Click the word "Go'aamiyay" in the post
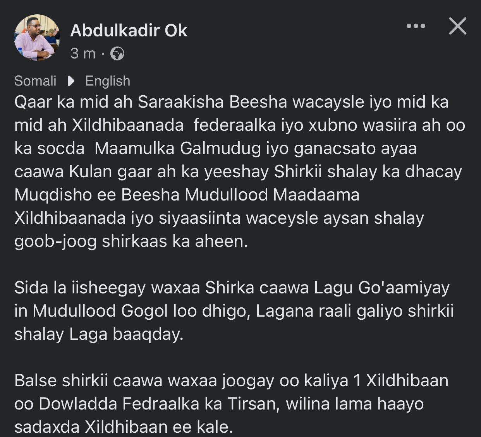The height and width of the screenshot is (437, 481). pos(404,288)
